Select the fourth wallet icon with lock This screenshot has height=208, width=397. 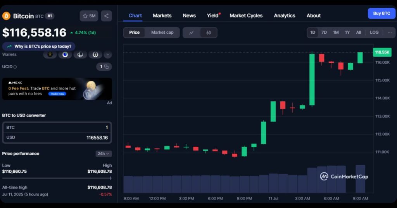(x=95, y=54)
